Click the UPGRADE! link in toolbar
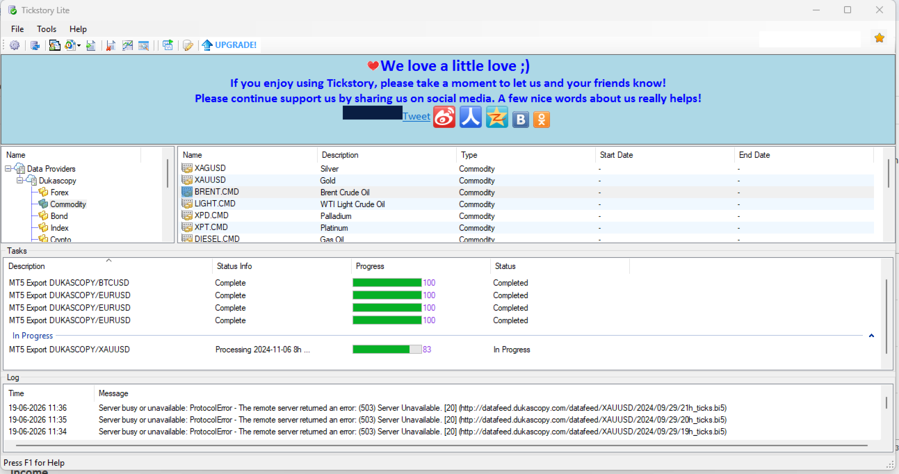899x474 pixels. tap(236, 45)
